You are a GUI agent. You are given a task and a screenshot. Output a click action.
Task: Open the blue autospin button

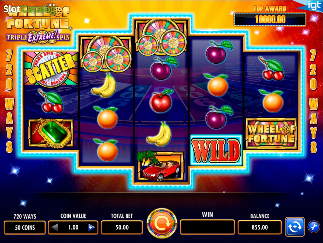click(295, 227)
